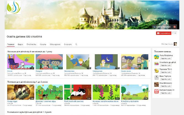This screenshot has height=115, width=184.
Task: Play the cat video thumbnail Люлі люлі
Action: (78, 92)
